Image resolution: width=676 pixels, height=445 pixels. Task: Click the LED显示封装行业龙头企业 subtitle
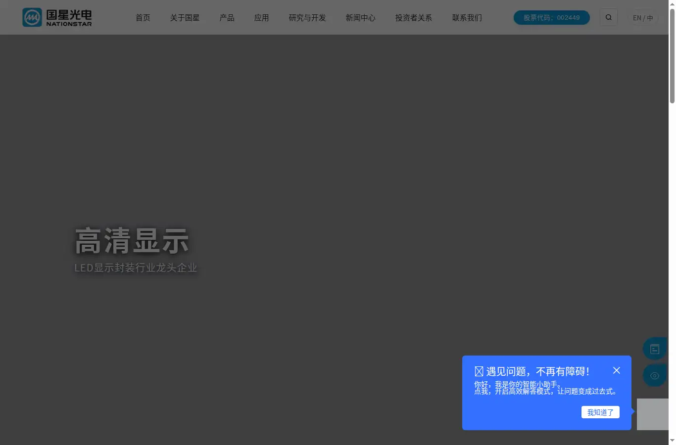(136, 267)
